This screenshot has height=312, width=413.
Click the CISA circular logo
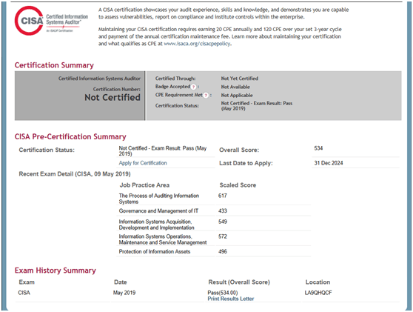[29, 21]
